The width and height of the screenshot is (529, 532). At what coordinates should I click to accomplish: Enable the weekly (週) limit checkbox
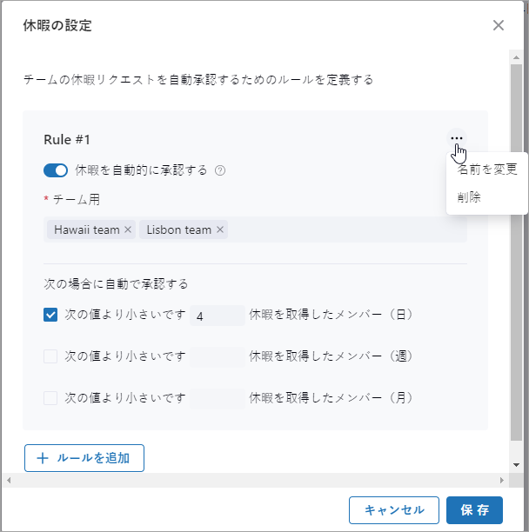50,356
